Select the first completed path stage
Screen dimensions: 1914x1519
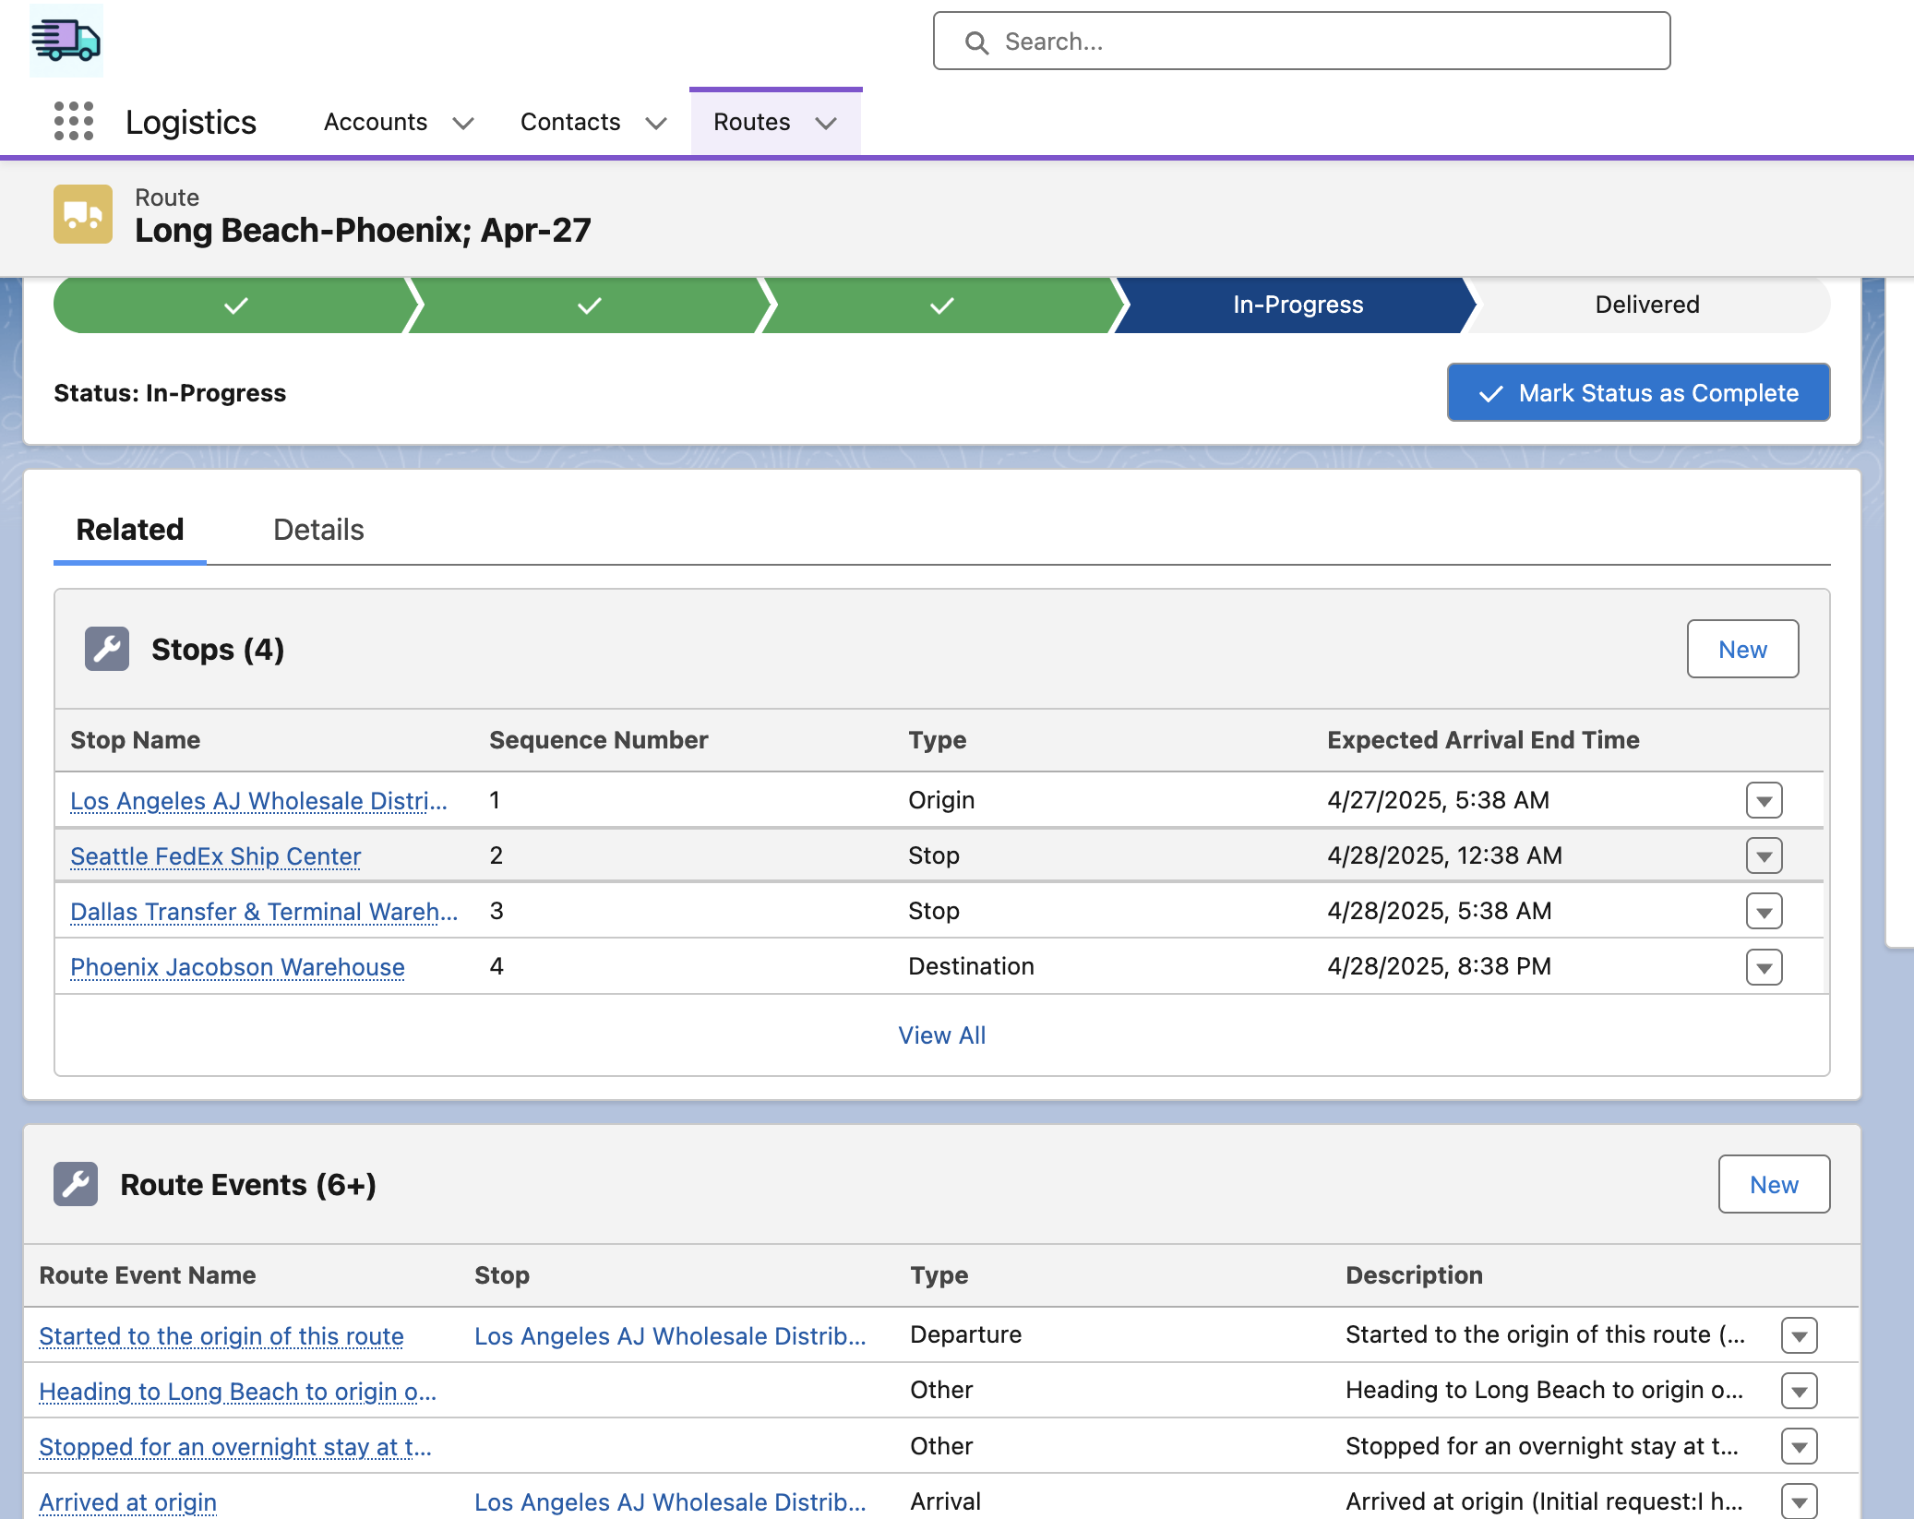pyautogui.click(x=235, y=305)
